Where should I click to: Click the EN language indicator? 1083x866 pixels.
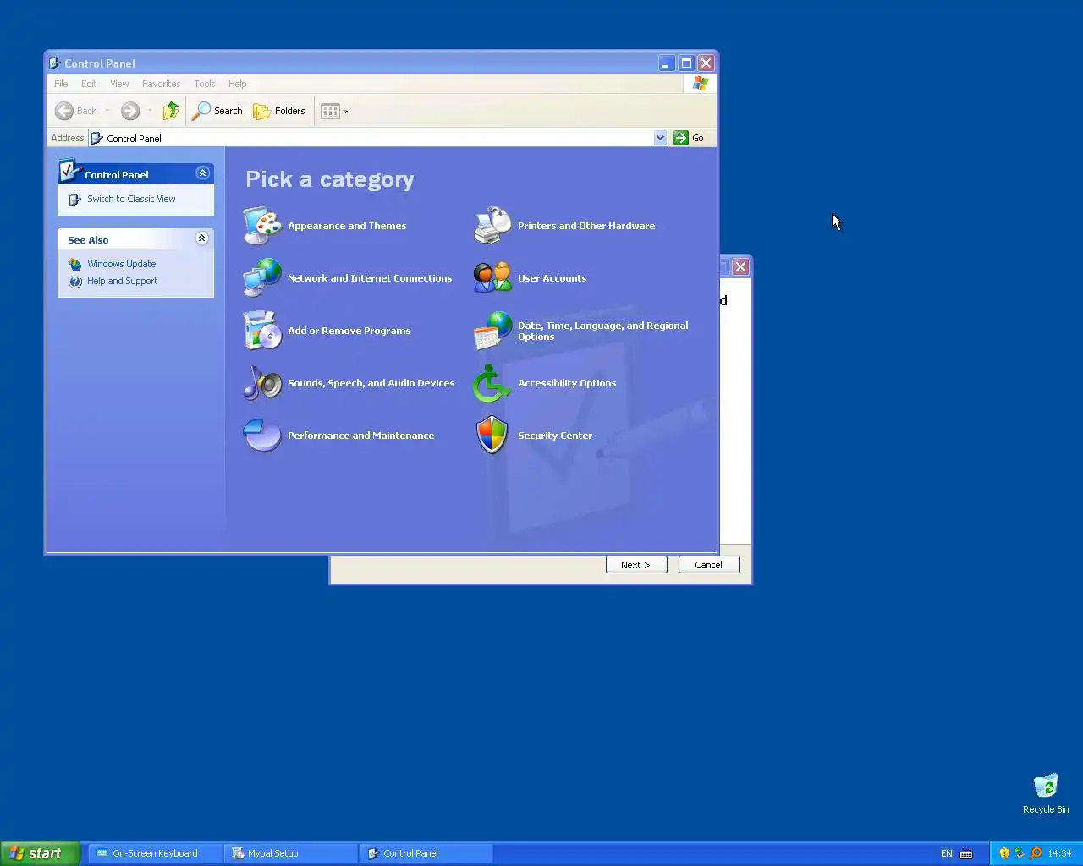[x=946, y=853]
